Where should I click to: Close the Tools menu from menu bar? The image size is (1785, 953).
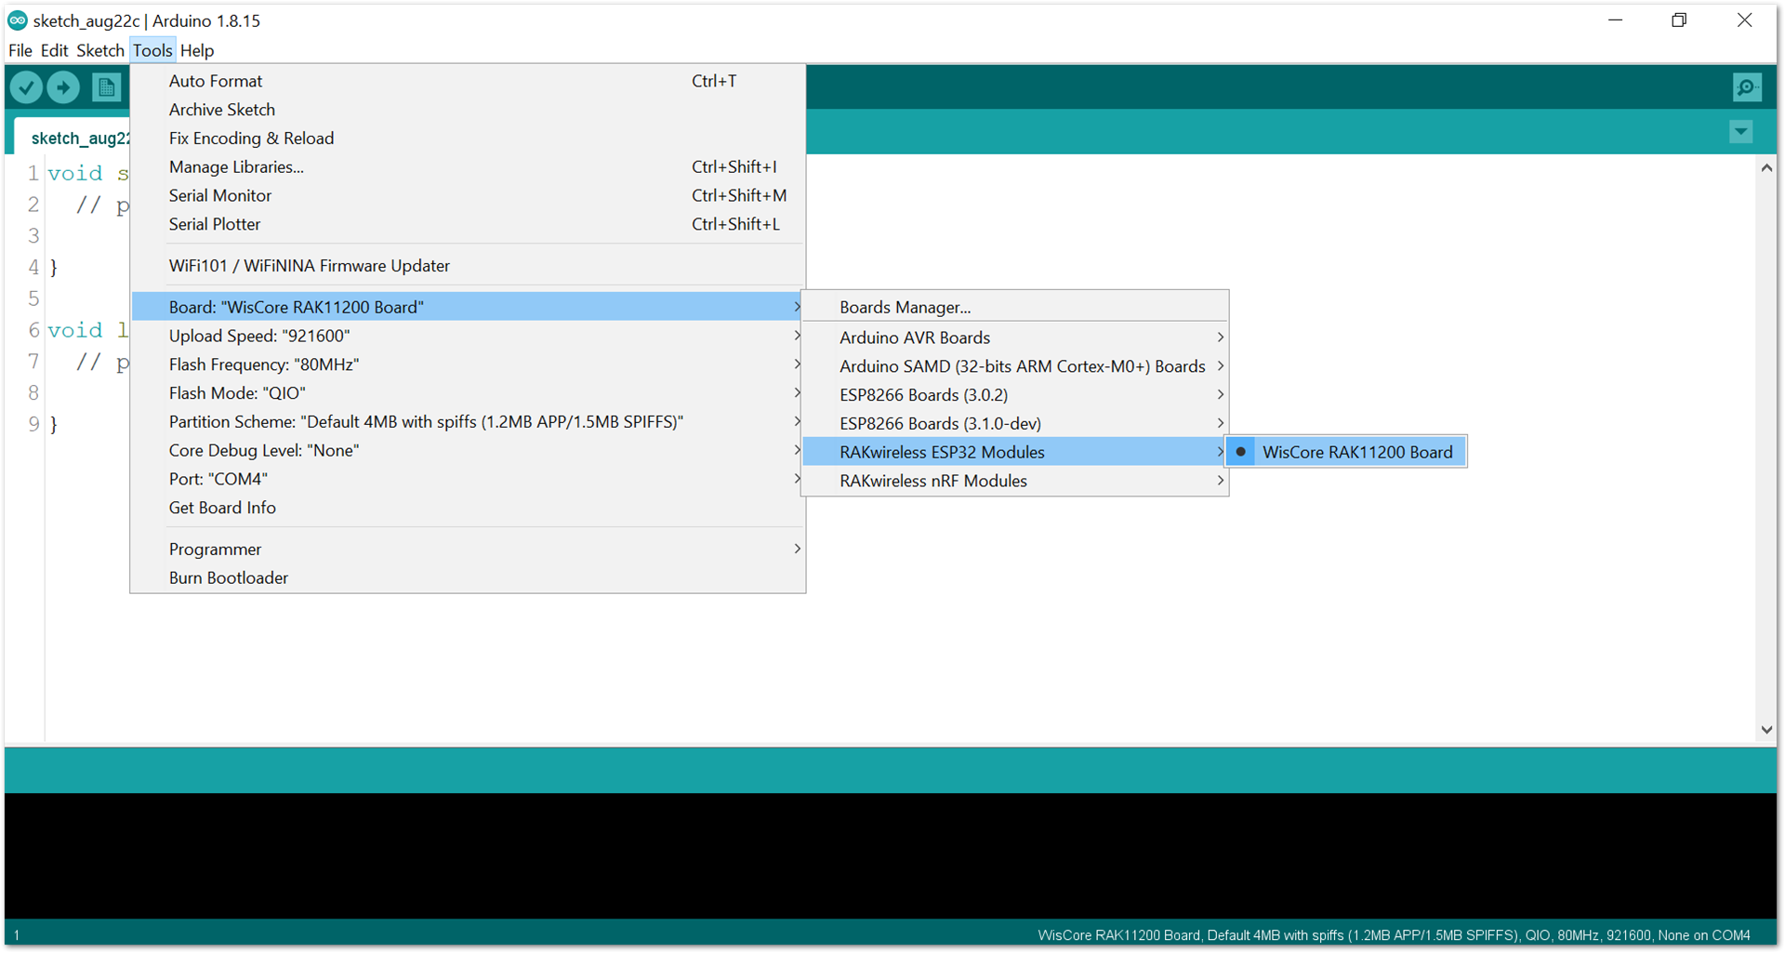point(152,50)
